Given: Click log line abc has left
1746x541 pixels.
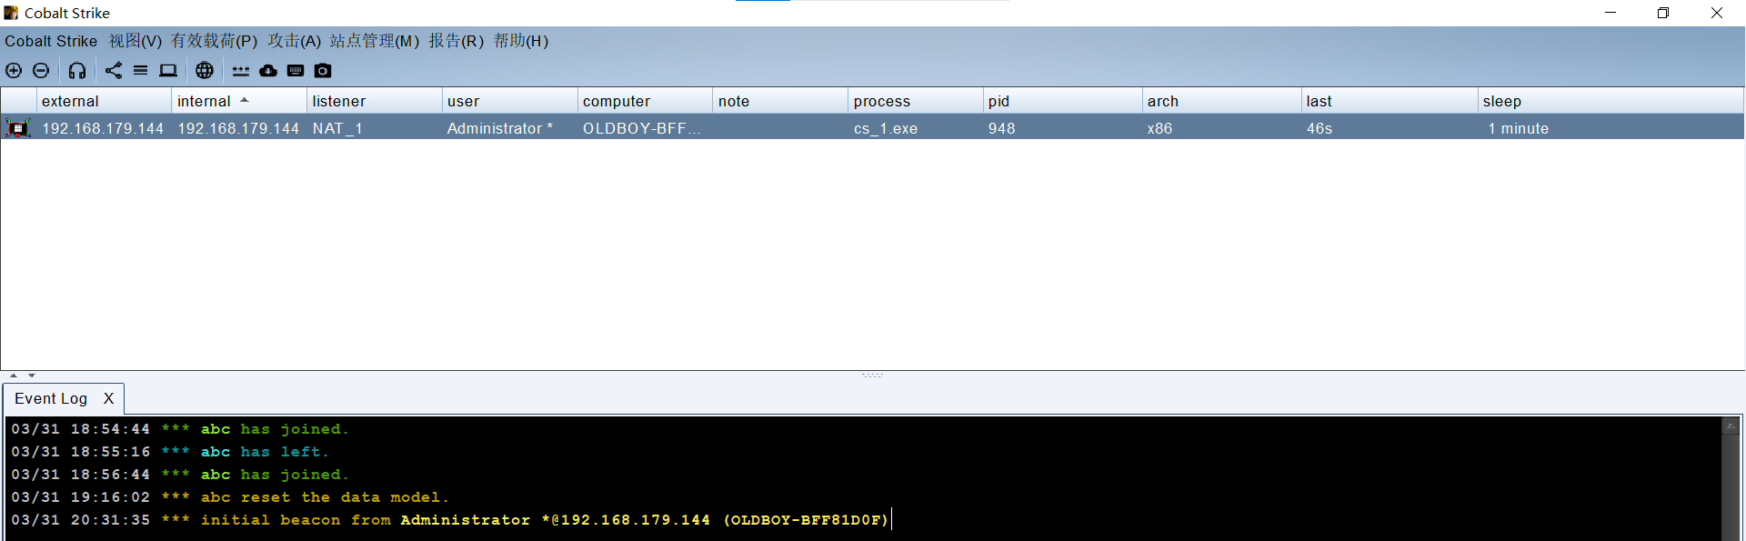Looking at the screenshot, I should coord(170,452).
